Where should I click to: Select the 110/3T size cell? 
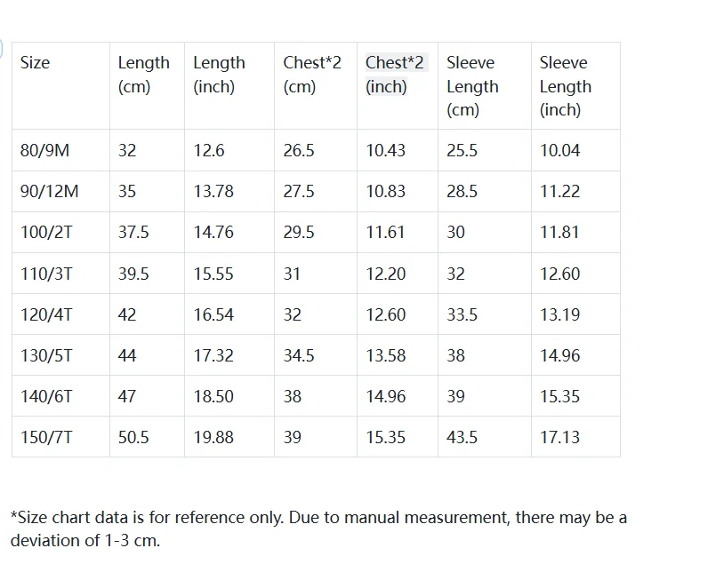tap(47, 274)
